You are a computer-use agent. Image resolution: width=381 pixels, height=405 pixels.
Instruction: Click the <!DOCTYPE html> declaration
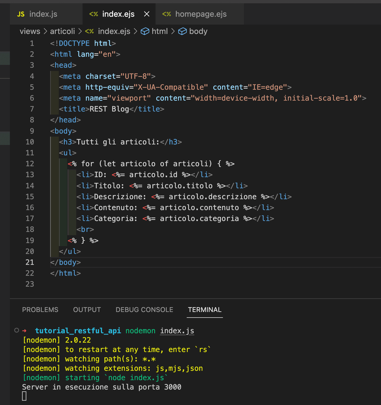pyautogui.click(x=83, y=43)
